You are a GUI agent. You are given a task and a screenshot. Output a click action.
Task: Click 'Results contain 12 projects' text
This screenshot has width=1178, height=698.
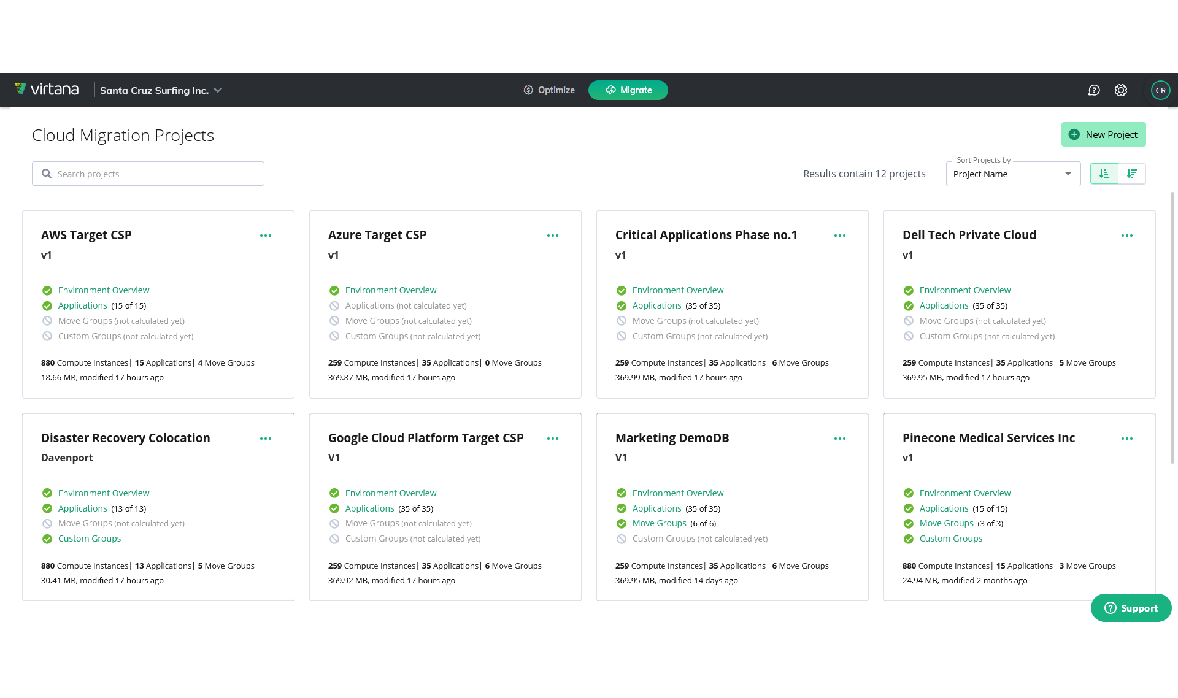click(864, 174)
